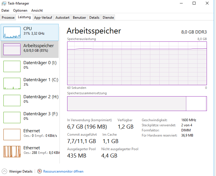Open the Ansicht menu
This screenshot has width=216, height=176.
coord(37,11)
